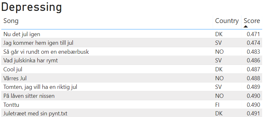This screenshot has height=117, width=266.
Task: Click score value 0.471
Action: pyautogui.click(x=253, y=34)
